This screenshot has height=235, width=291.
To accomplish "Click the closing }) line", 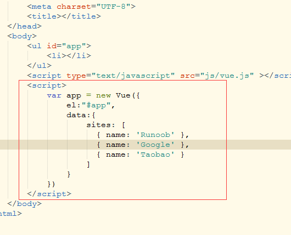I will 51,184.
